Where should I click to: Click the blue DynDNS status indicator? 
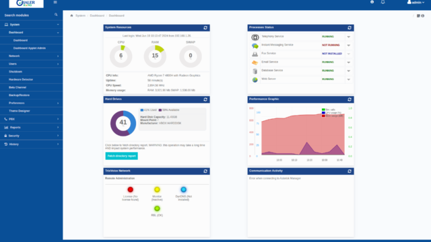click(184, 190)
